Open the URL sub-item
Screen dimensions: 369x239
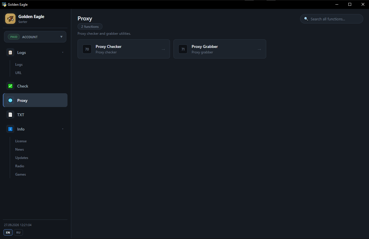[18, 73]
